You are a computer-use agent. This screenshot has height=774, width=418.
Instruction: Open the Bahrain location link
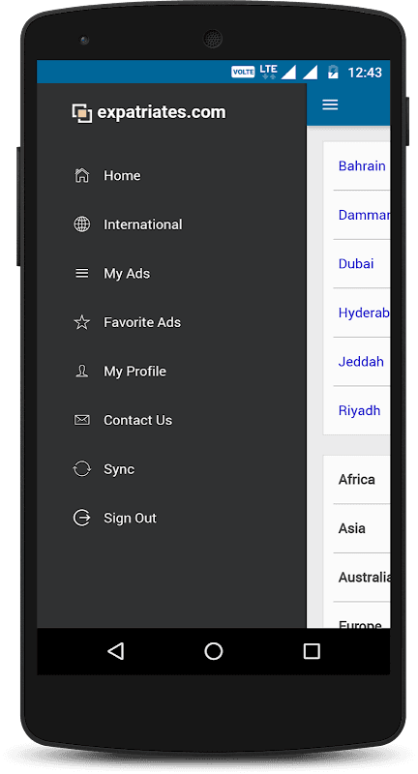(362, 165)
